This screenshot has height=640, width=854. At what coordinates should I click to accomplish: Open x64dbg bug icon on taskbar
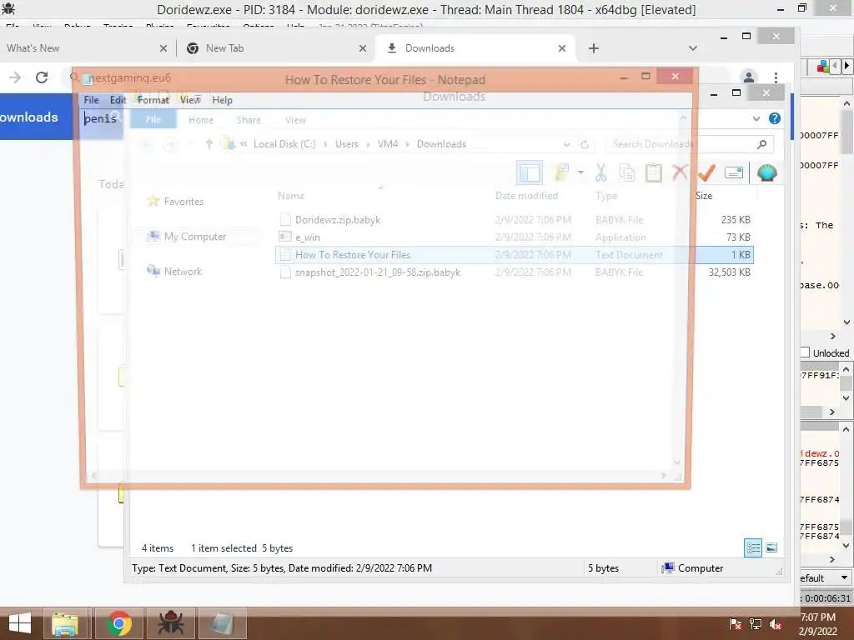[x=170, y=623]
